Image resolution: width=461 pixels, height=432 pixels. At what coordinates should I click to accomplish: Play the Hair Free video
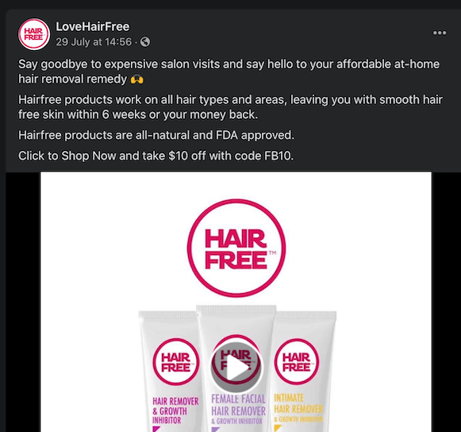(x=236, y=368)
